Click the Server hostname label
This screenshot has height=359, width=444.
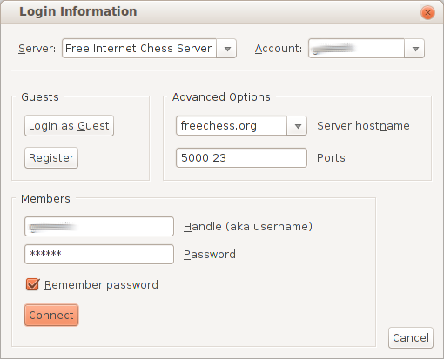(363, 126)
